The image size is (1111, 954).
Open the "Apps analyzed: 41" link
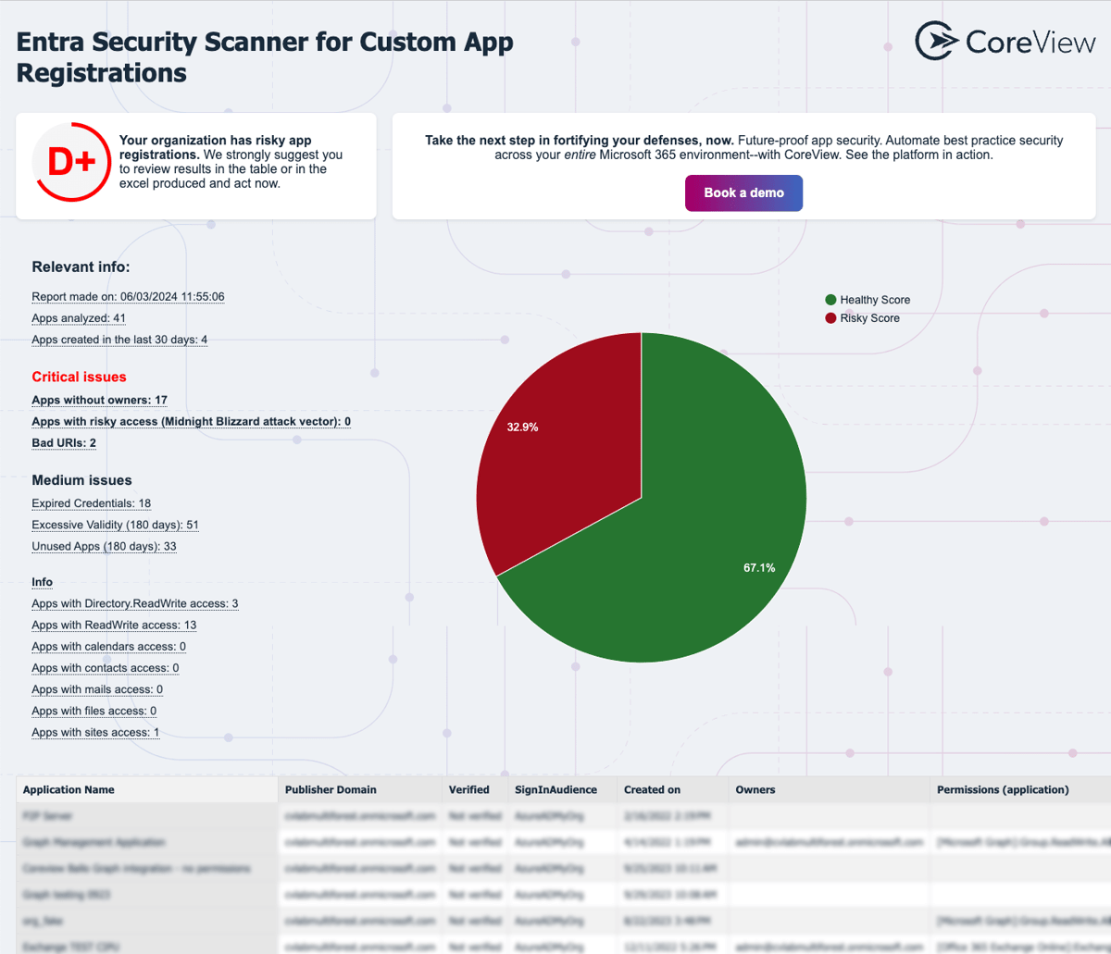pyautogui.click(x=78, y=317)
